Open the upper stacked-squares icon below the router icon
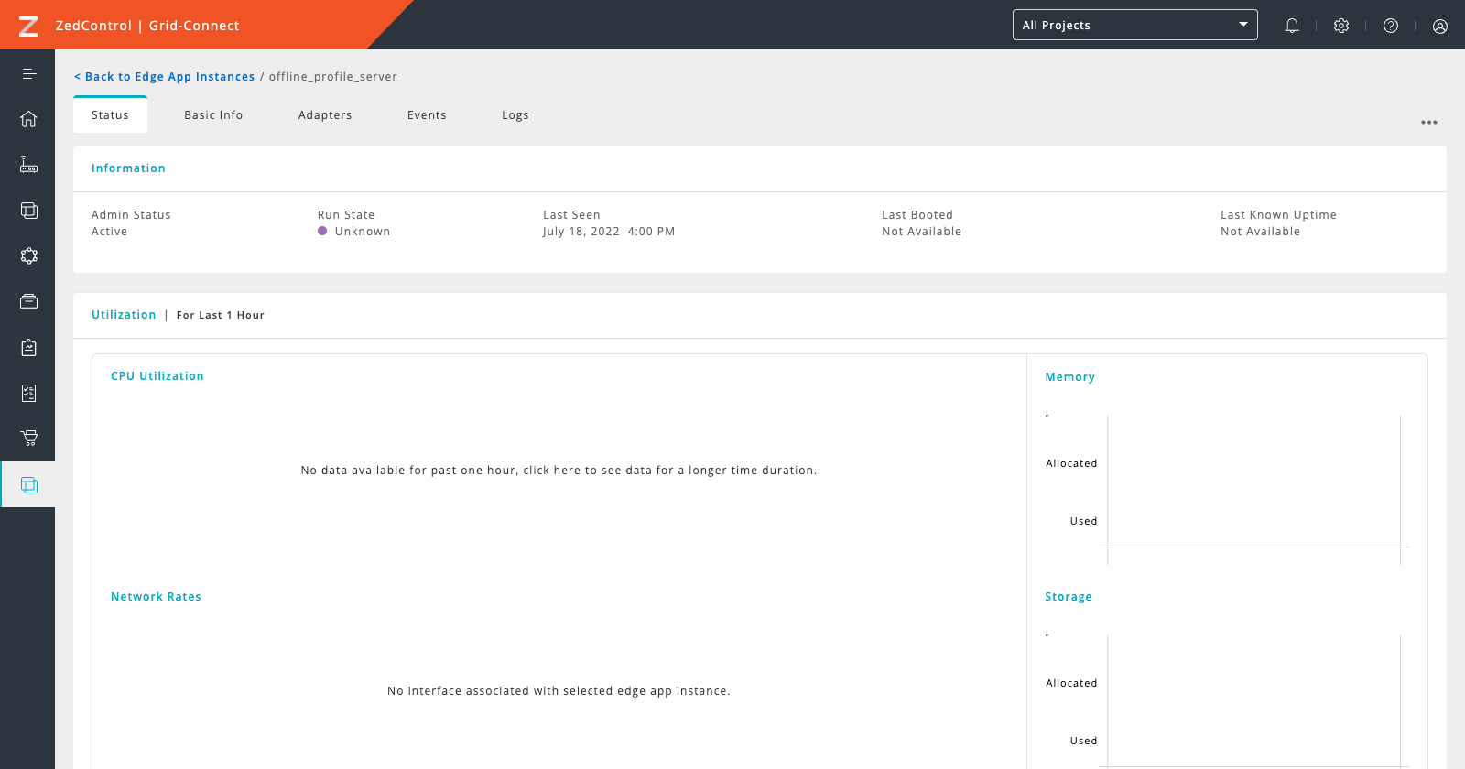Viewport: 1465px width, 769px height. pos(29,211)
